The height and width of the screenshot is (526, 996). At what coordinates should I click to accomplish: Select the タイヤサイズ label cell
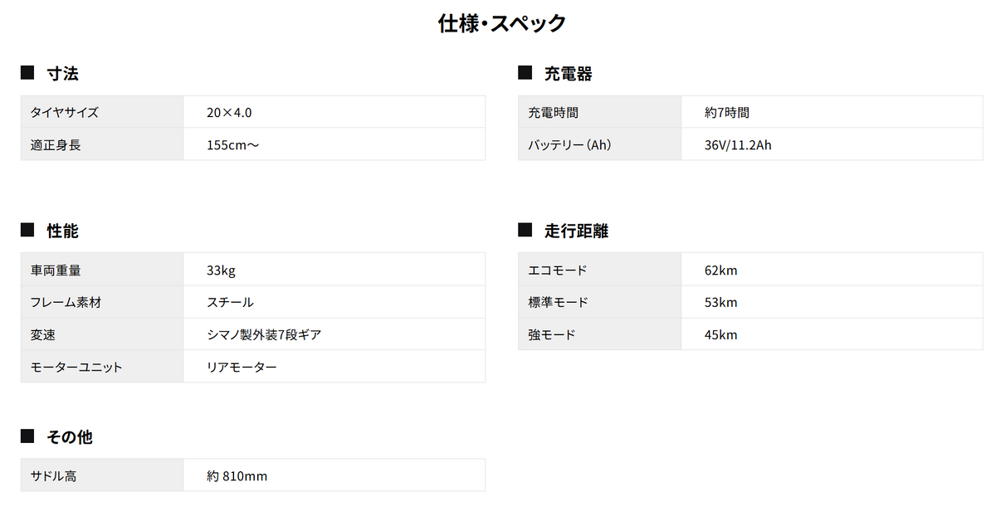point(102,112)
